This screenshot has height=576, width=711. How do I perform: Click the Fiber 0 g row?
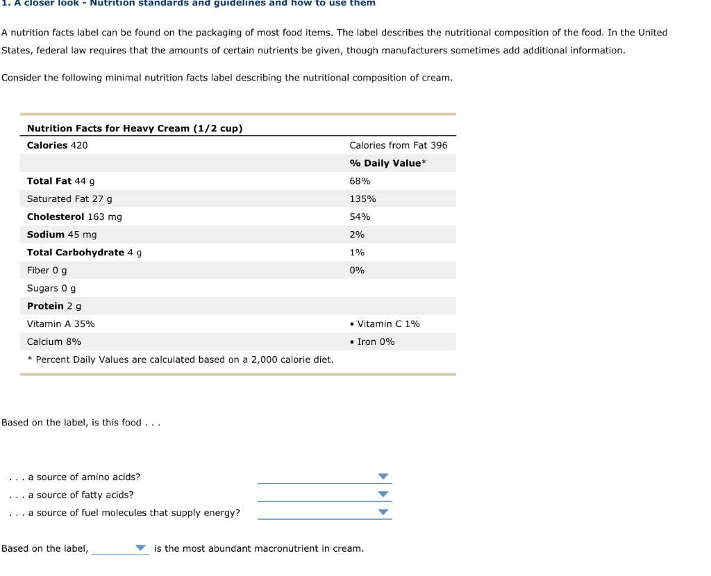(237, 270)
